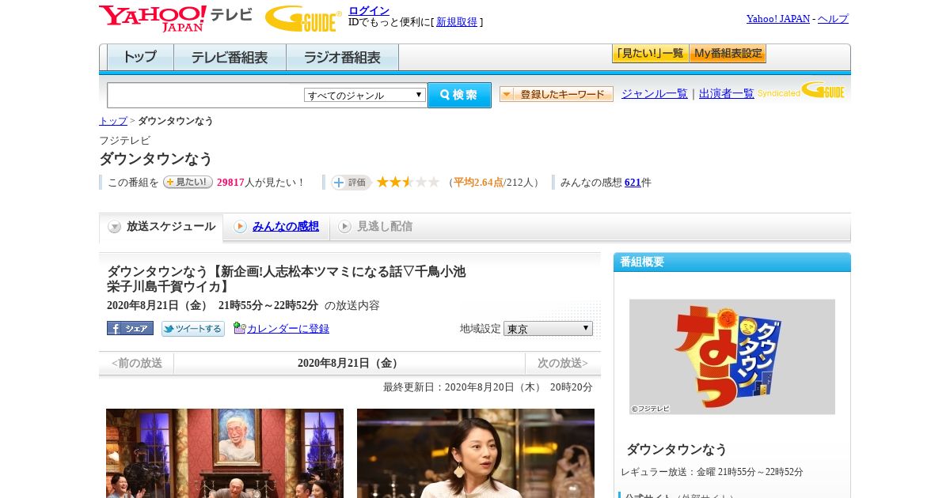Select the 見逃し配信 tab
950x498 pixels.
[375, 227]
